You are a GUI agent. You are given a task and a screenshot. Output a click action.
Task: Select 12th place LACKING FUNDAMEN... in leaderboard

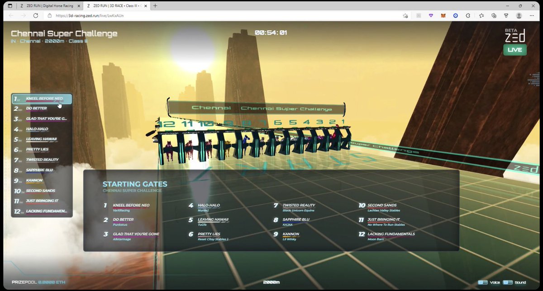(x=42, y=211)
